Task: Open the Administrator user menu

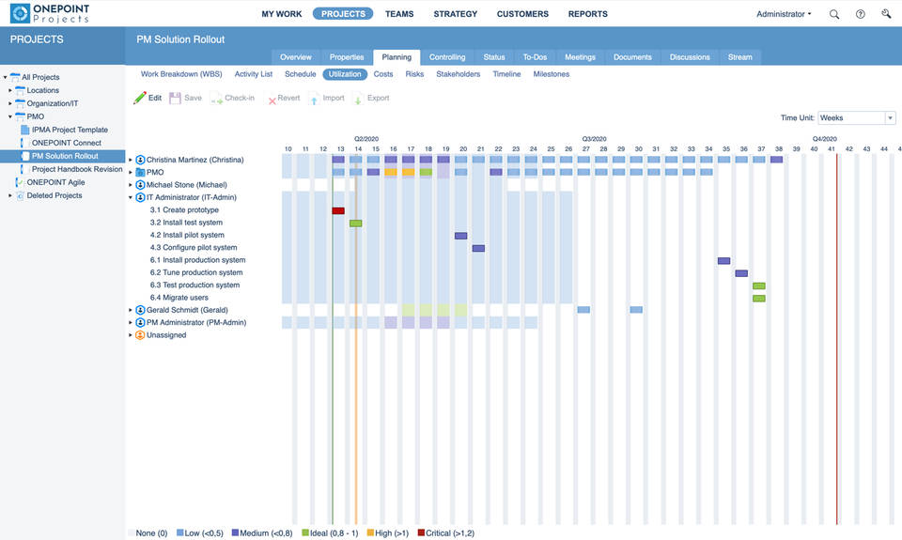Action: 784,14
